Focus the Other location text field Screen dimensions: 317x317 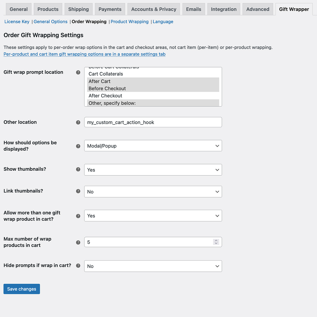tap(153, 122)
